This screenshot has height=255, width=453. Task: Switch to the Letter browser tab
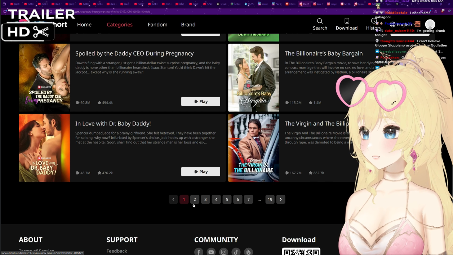point(235,4)
